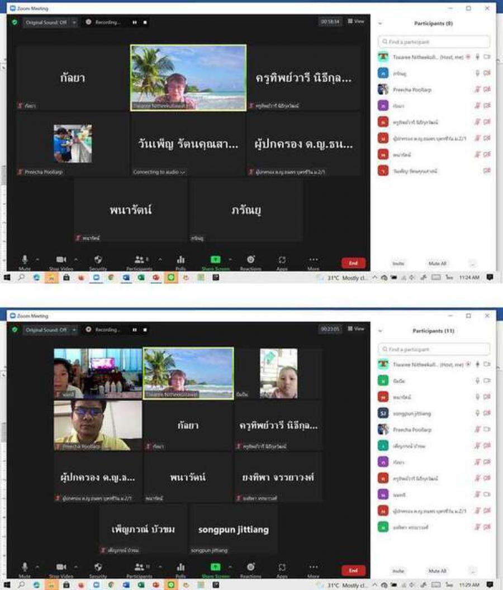Open More options in bottom meeting toolbar
Viewport: 503px width, 590px height.
(x=314, y=567)
